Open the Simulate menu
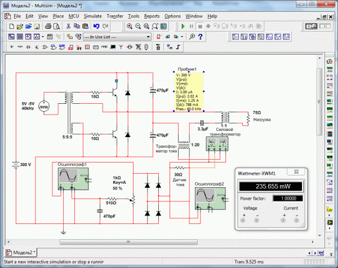338x268 pixels. pos(93,16)
